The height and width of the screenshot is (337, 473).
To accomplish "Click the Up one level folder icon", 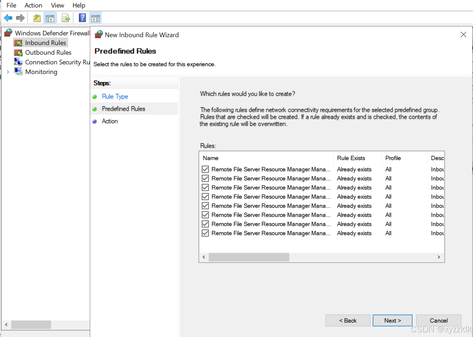I will click(37, 18).
